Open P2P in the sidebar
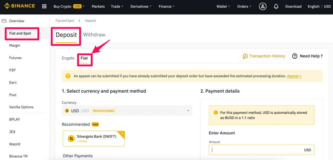The width and height of the screenshot is (333, 160). [12, 70]
